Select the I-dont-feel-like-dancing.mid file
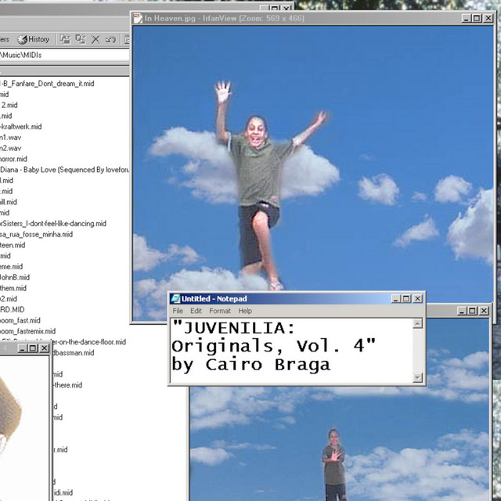This screenshot has height=501, width=501. (53, 223)
